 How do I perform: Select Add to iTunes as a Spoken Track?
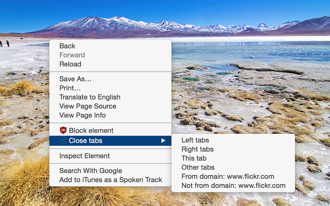[x=110, y=180]
